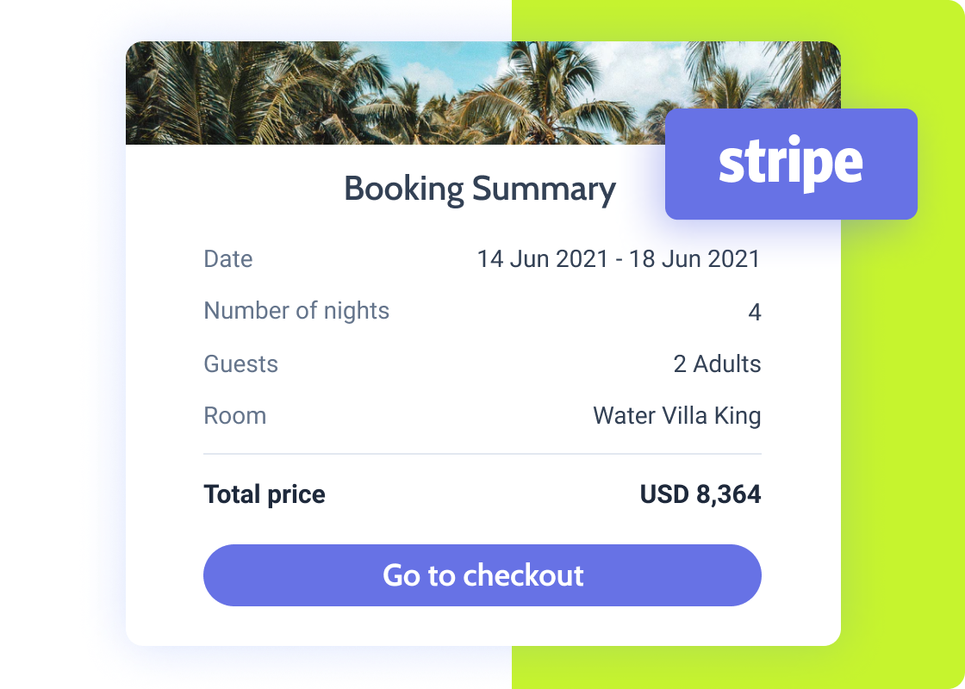Viewport: 965px width, 689px height.
Task: Open the 2 Adults guest selector
Action: [x=718, y=363]
